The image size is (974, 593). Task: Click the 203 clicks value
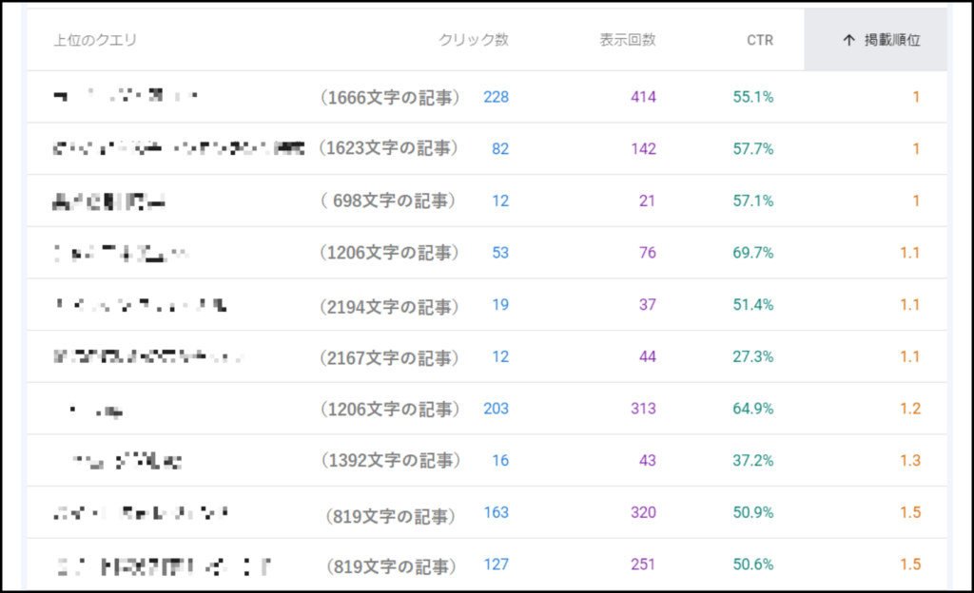(496, 409)
